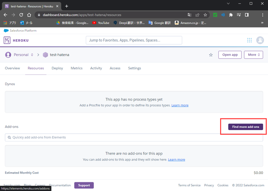268x191 pixels.
Task: Open the メール Outlook bookmark
Action: (26, 23)
